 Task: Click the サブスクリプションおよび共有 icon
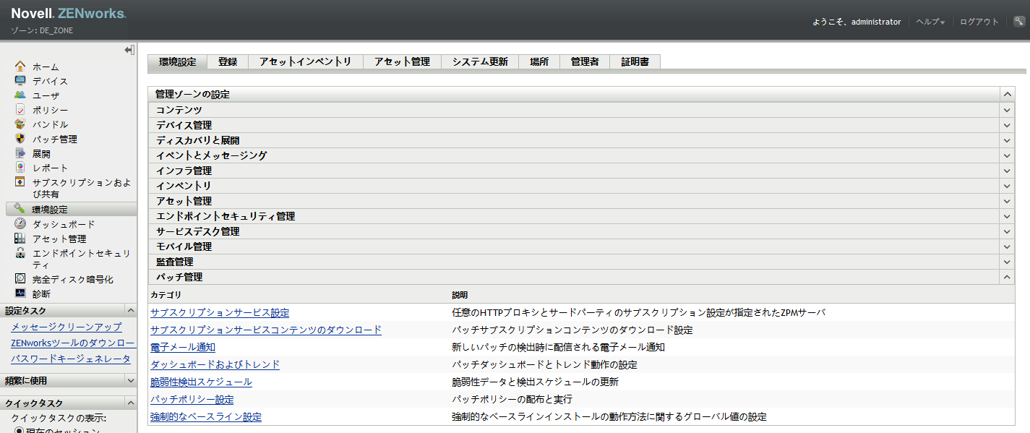[20, 182]
